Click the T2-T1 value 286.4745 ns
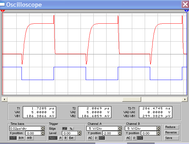 coord(157,108)
